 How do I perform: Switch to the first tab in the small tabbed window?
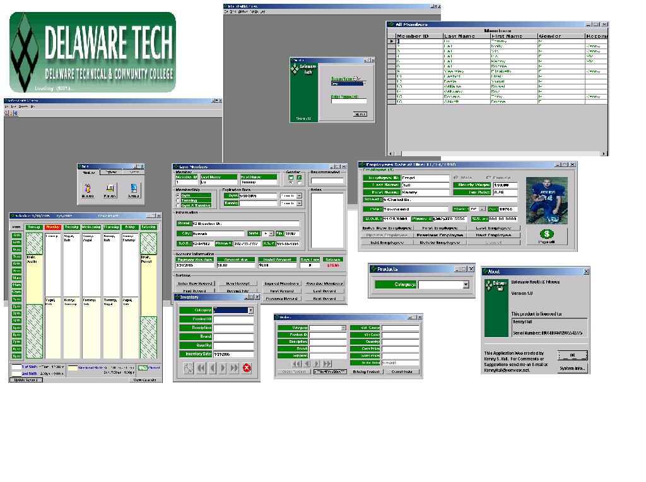click(89, 173)
